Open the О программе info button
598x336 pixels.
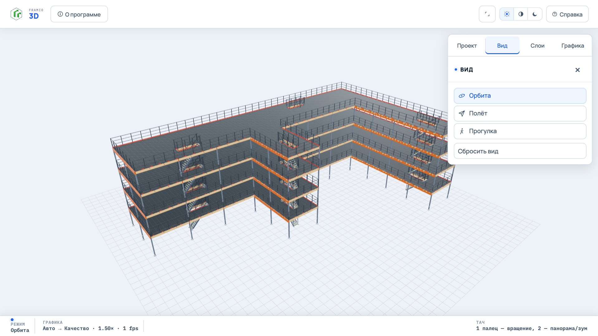coord(79,14)
